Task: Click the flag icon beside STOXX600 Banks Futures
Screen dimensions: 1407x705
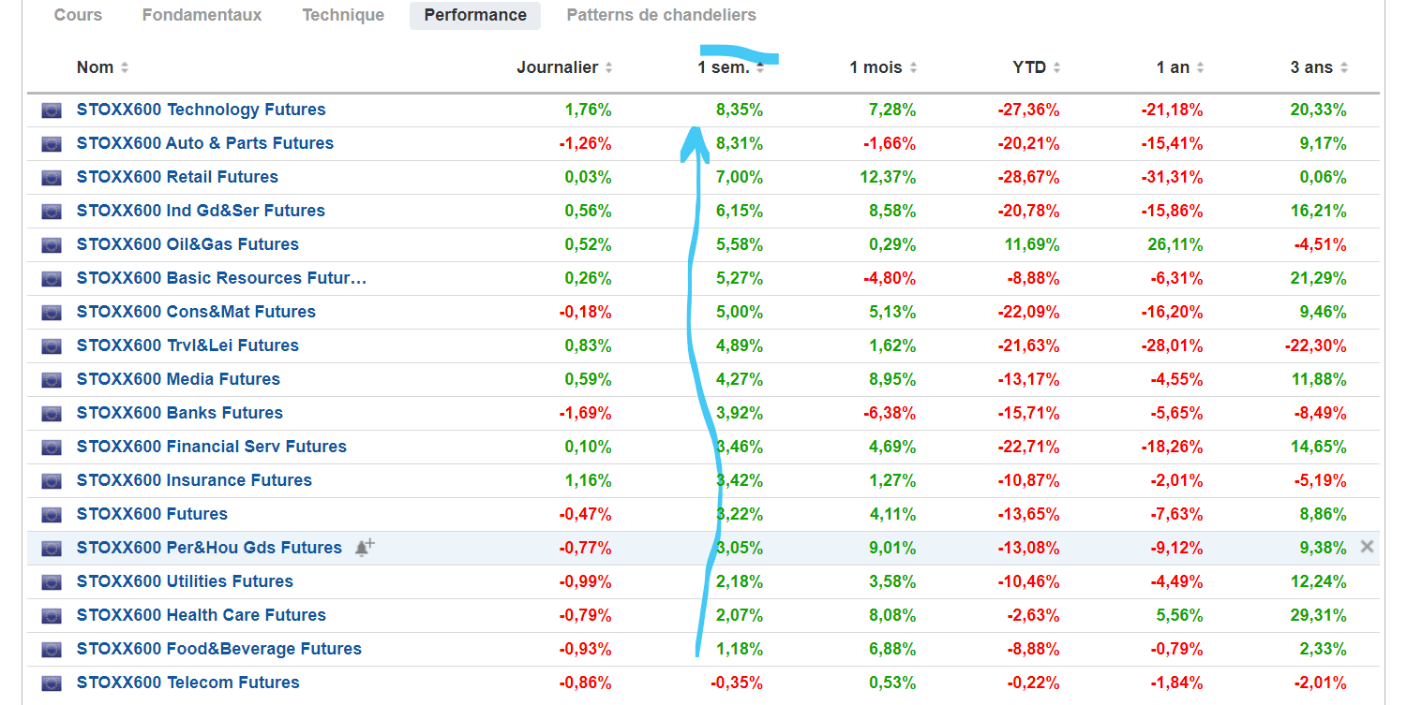Action: click(x=52, y=414)
